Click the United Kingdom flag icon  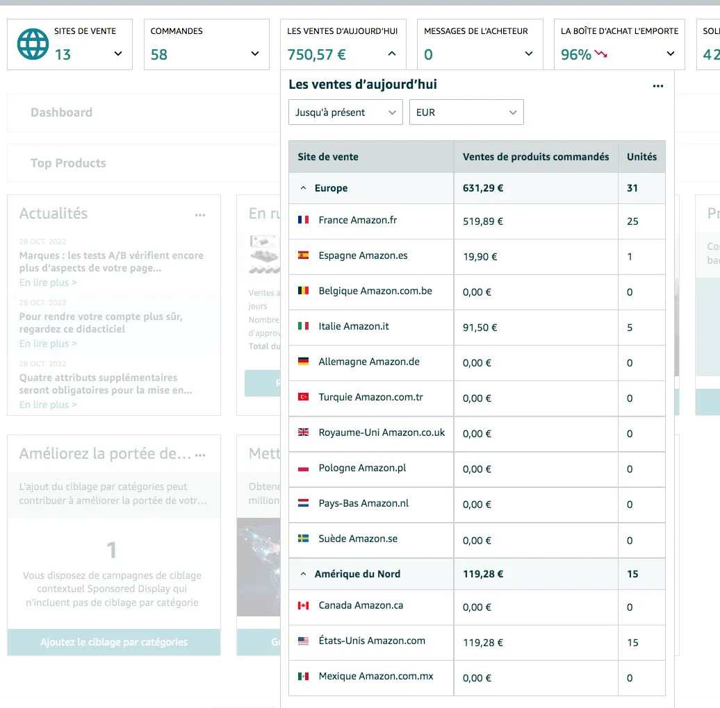point(303,432)
